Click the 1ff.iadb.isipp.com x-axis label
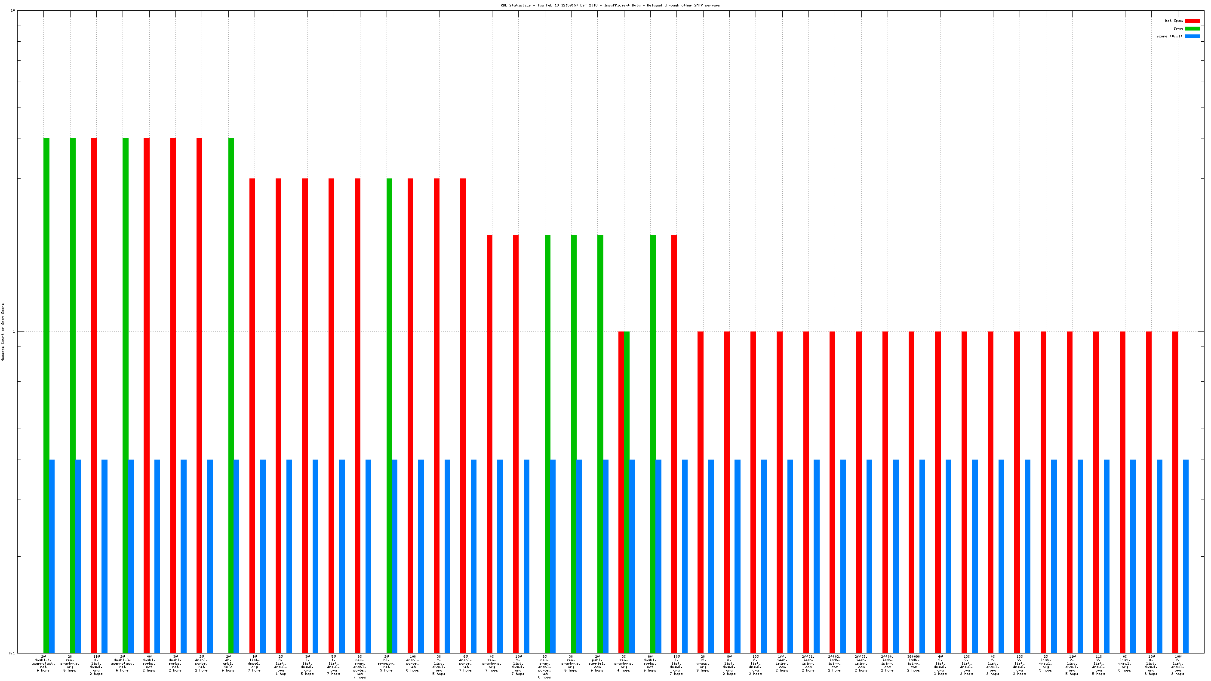Screen dimensions: 1211x681 (782, 663)
